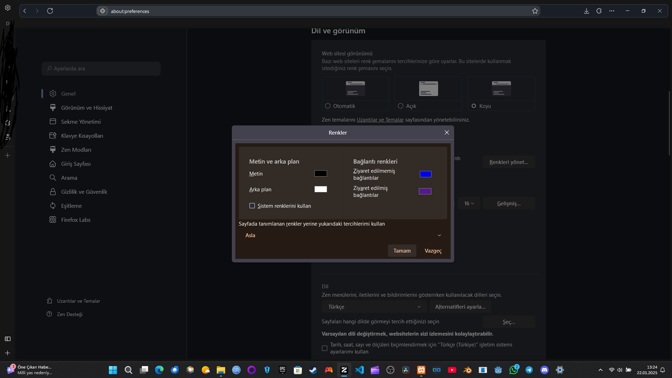Image resolution: width=672 pixels, height=378 pixels.
Task: Expand the Asla override colors dropdown
Action: coord(343,235)
